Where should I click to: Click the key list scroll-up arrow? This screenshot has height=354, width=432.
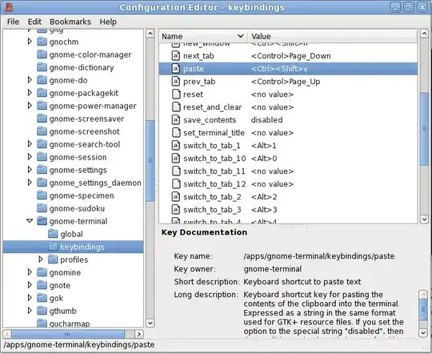(424, 34)
